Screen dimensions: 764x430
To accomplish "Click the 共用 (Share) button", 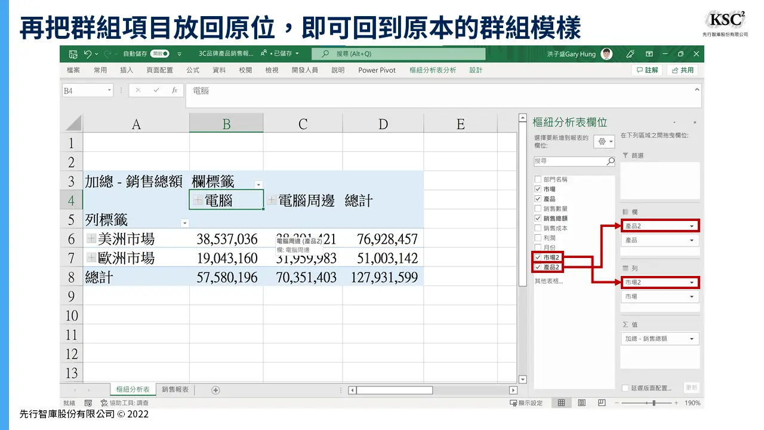I will tap(682, 70).
